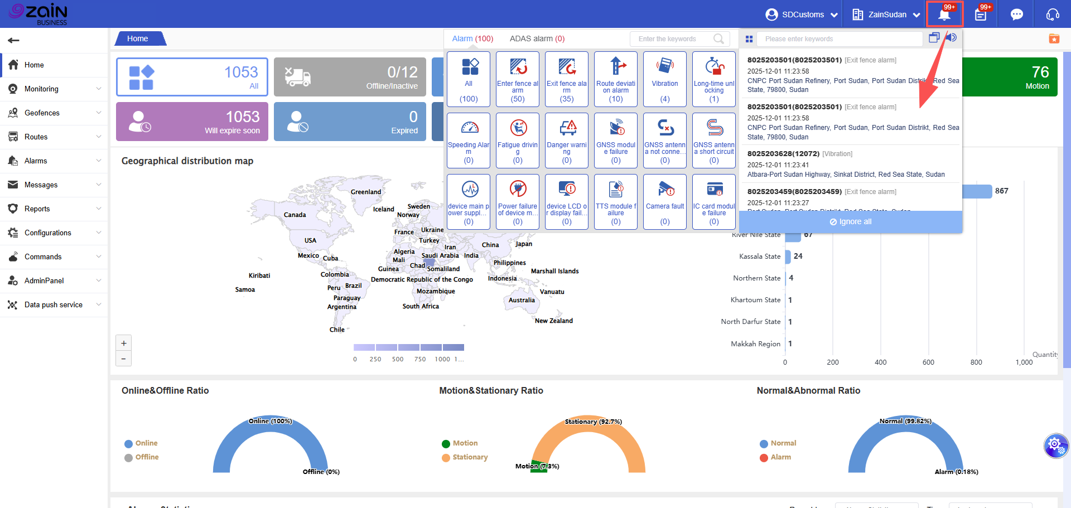Toggle the Stationary legend item

(x=465, y=457)
